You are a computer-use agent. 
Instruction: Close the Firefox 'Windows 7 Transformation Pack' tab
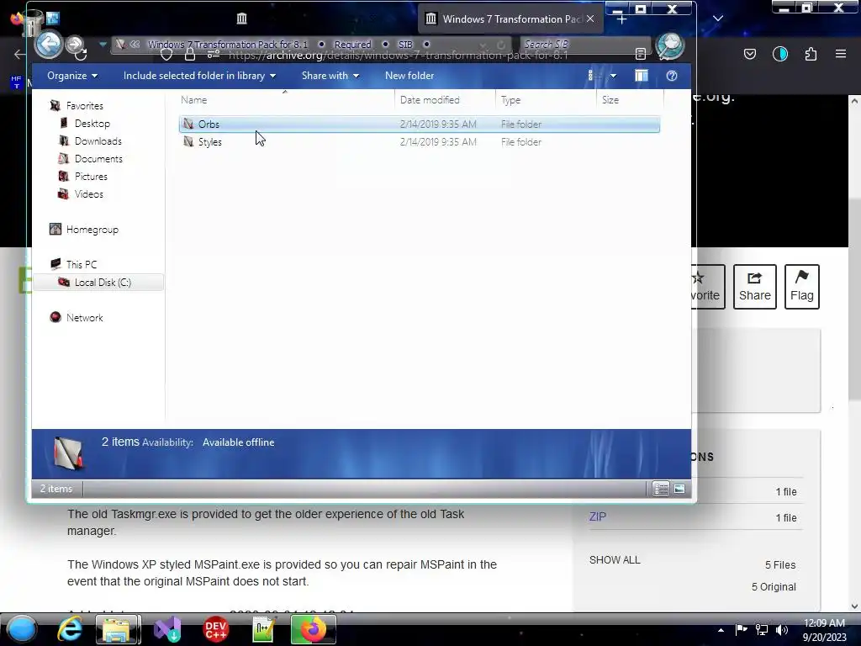tap(589, 19)
